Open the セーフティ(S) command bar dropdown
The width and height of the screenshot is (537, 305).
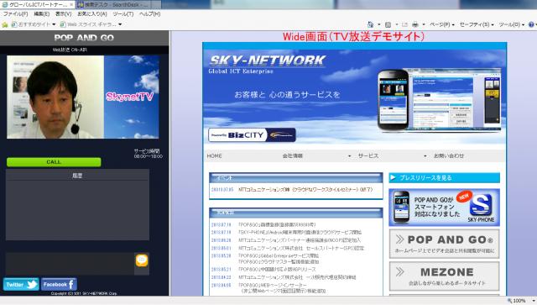477,24
